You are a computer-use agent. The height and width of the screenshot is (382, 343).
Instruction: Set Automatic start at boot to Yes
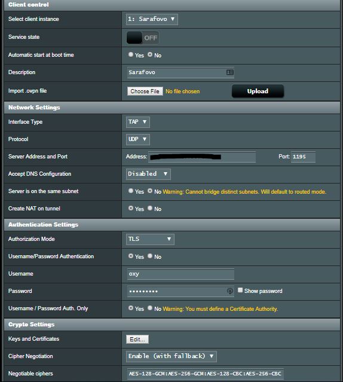click(131, 54)
